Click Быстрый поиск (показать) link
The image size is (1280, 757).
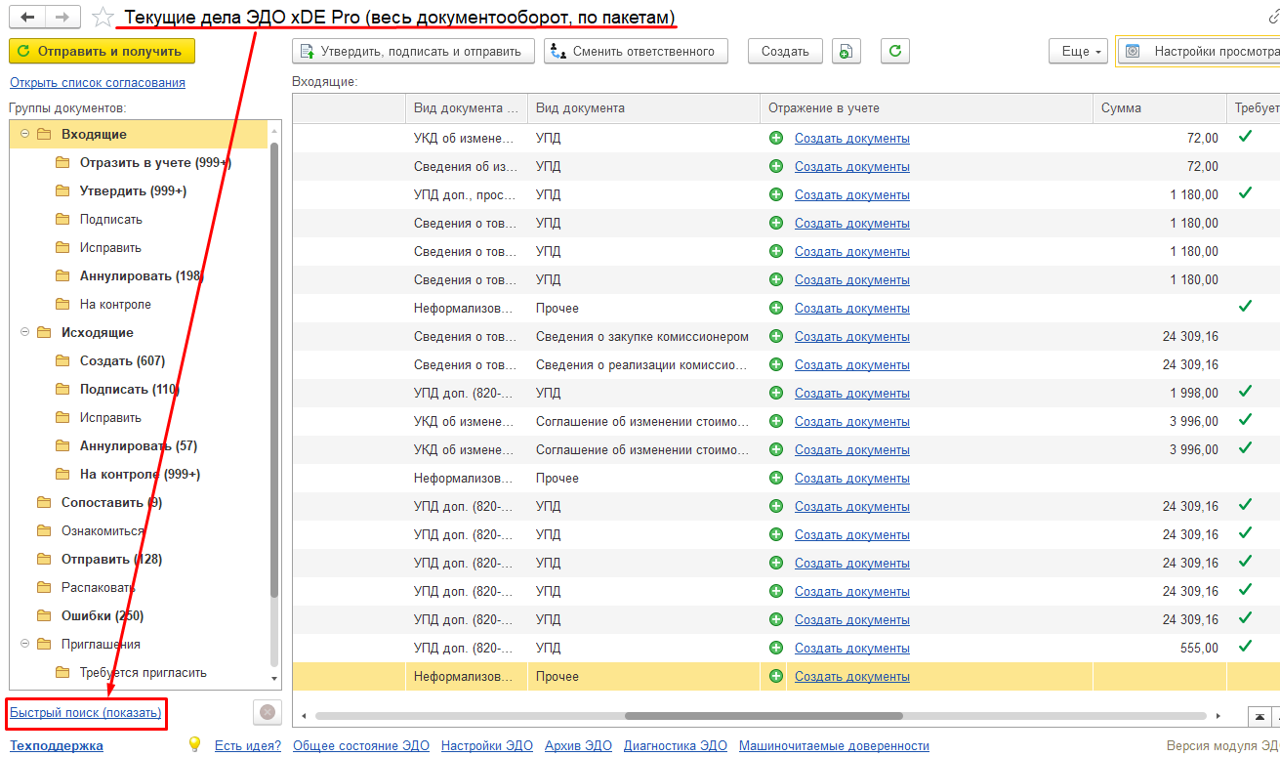click(x=86, y=713)
